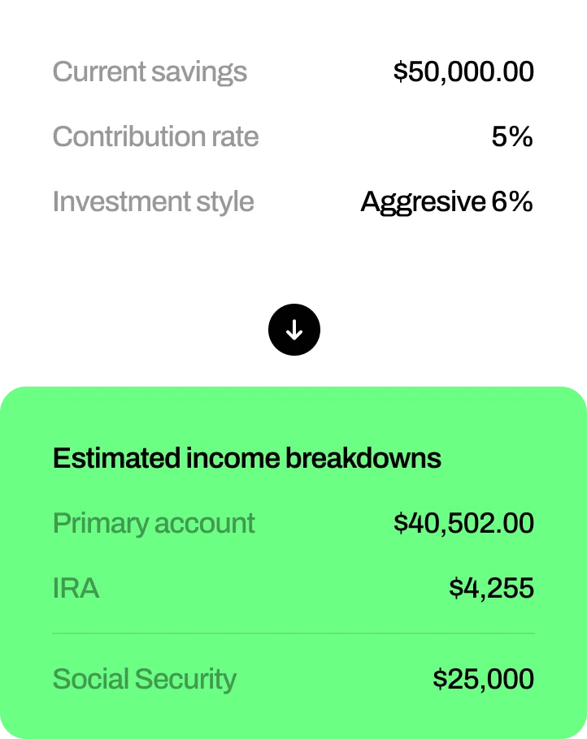587x739 pixels.
Task: Click the 'Current savings' label
Action: click(150, 71)
